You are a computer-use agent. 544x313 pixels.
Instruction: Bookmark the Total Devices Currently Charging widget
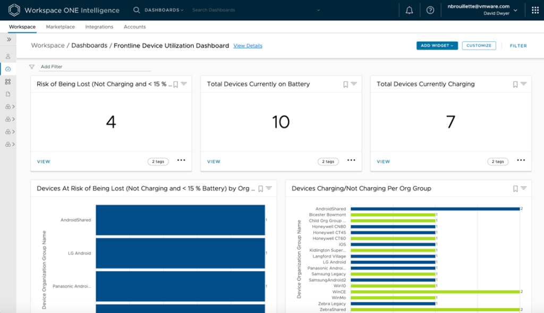[x=515, y=84]
